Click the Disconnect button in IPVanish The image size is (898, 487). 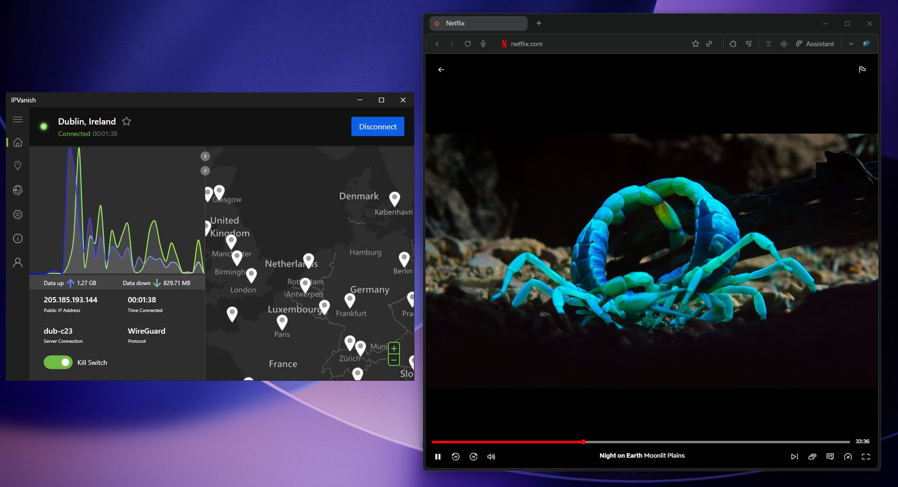[377, 126]
